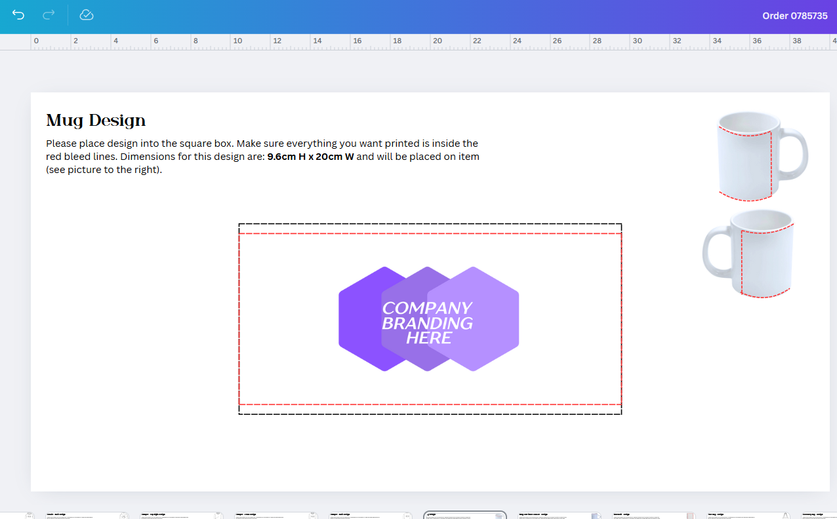The height and width of the screenshot is (519, 837).
Task: Open the page thumbnail left of the selected one
Action: pos(370,515)
